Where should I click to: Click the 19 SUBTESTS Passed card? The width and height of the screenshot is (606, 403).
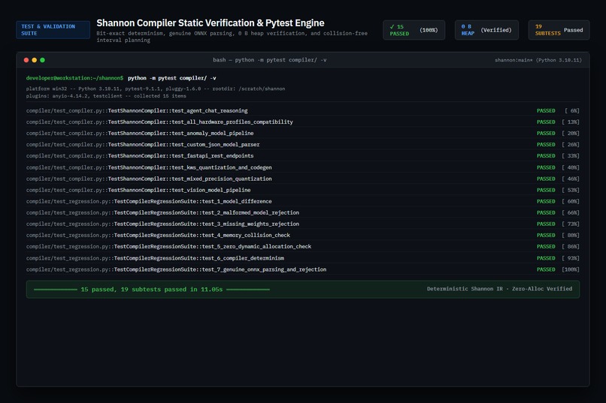pyautogui.click(x=559, y=30)
